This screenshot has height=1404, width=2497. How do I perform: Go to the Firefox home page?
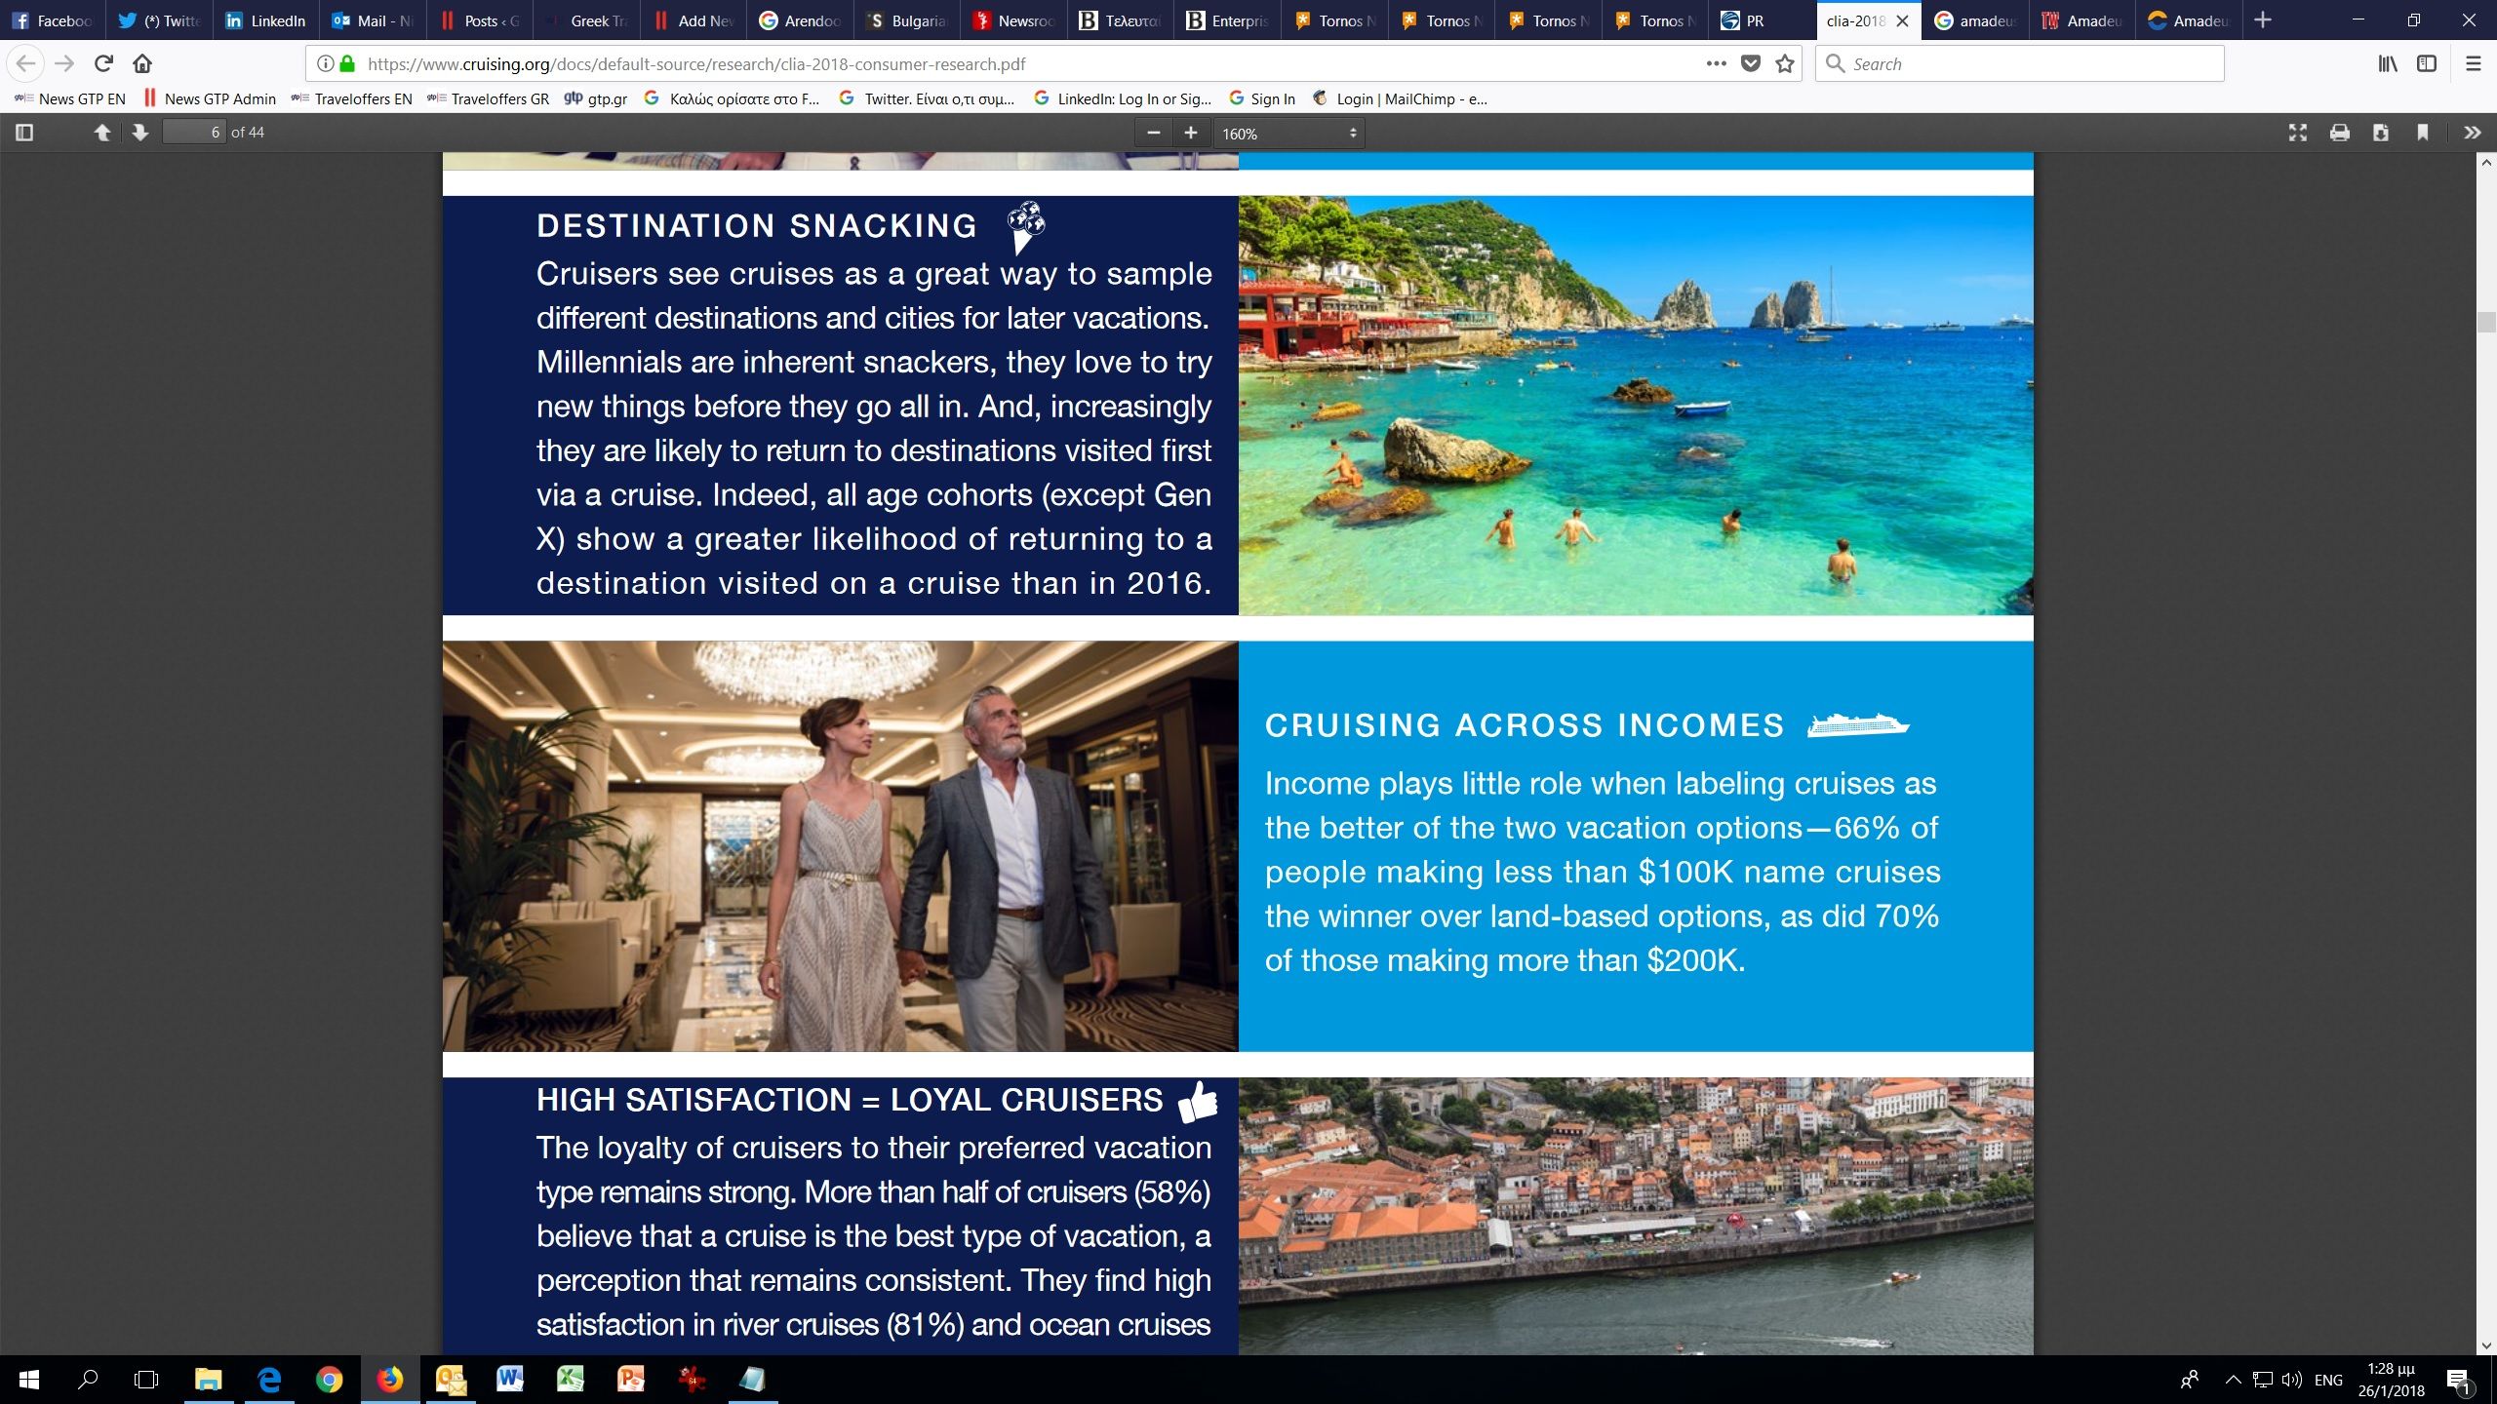pyautogui.click(x=142, y=63)
